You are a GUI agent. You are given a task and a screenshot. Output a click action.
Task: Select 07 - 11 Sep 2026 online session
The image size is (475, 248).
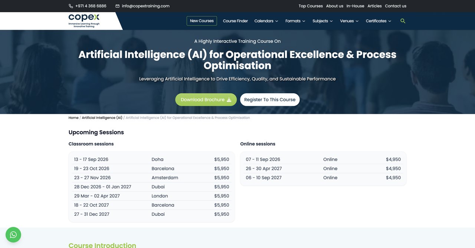tap(323, 160)
